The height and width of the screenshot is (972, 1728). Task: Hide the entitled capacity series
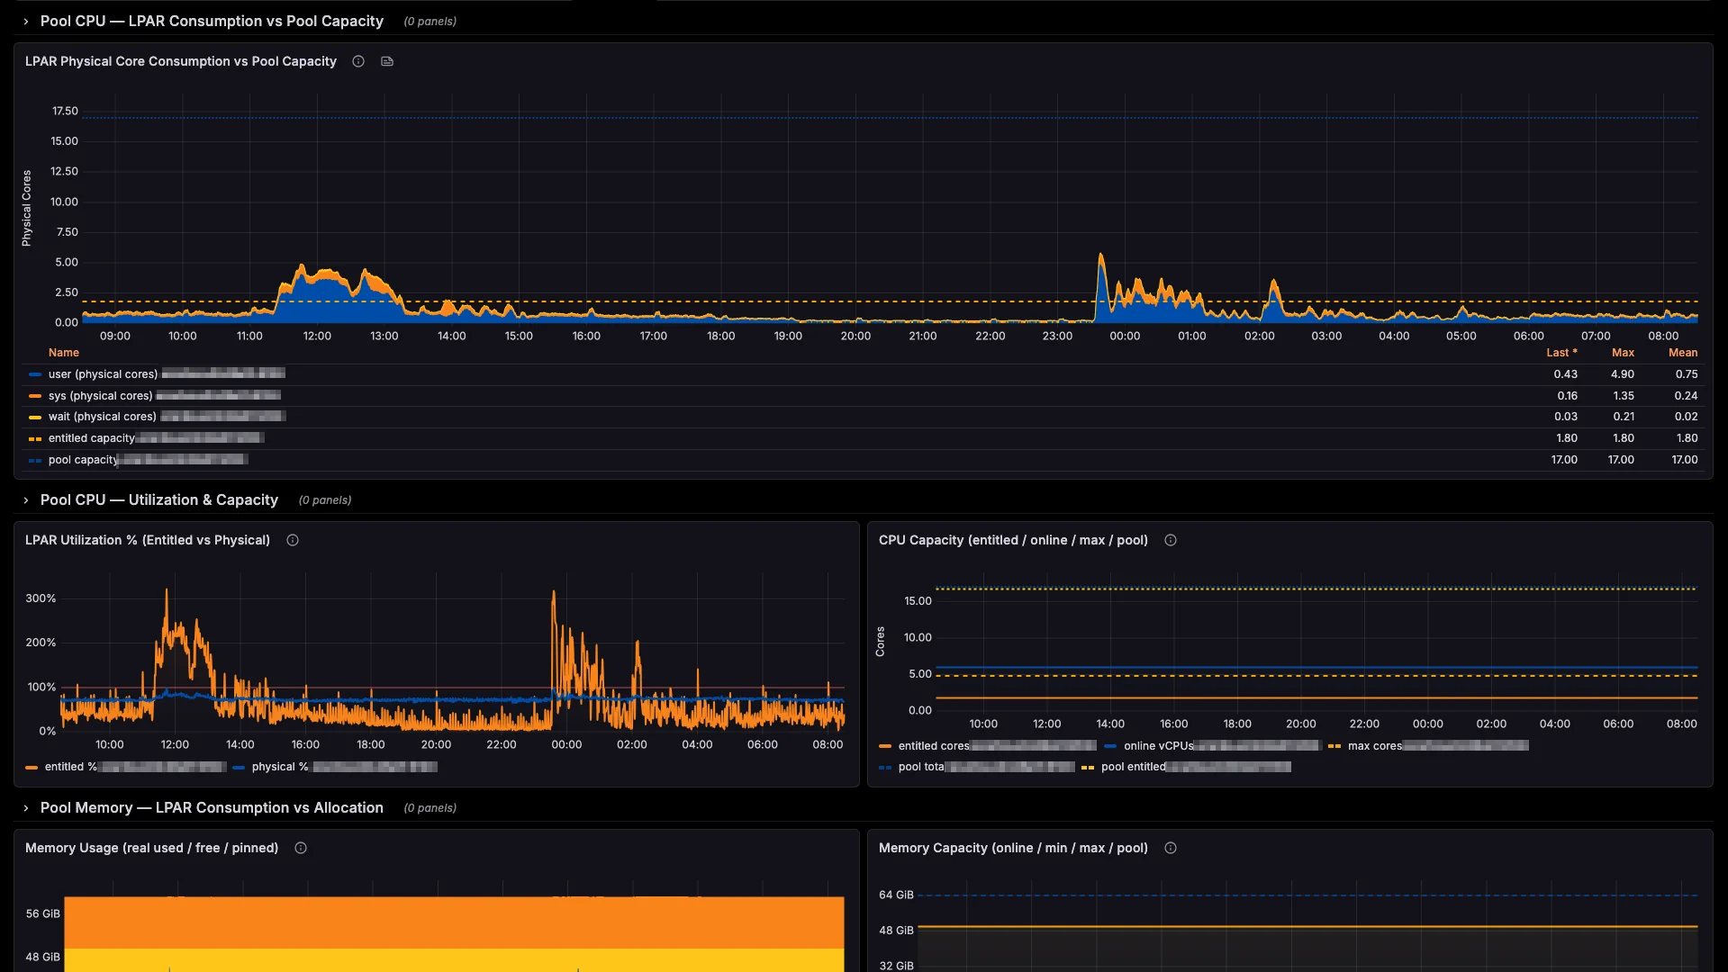coord(89,438)
